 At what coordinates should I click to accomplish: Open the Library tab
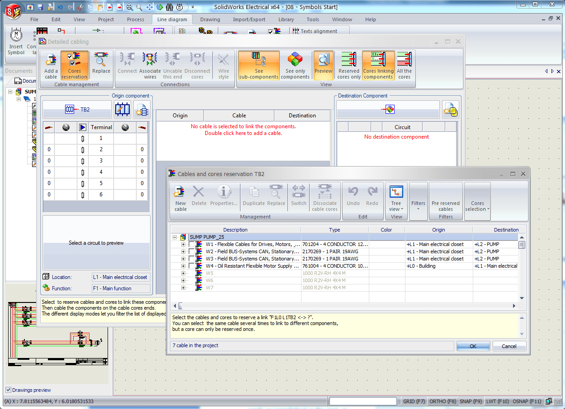click(x=286, y=19)
